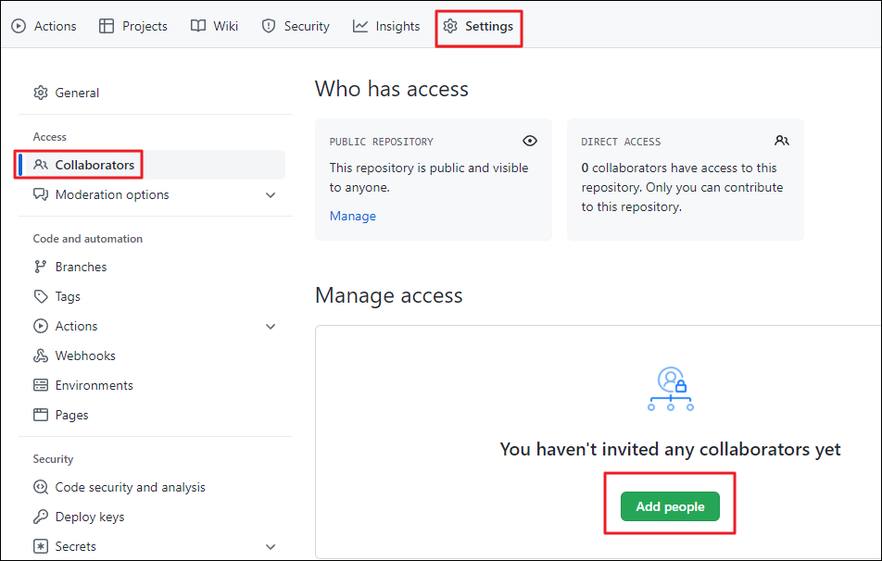Click the eye icon on Public Repository card
Screen dimensions: 882x561
[x=530, y=141]
